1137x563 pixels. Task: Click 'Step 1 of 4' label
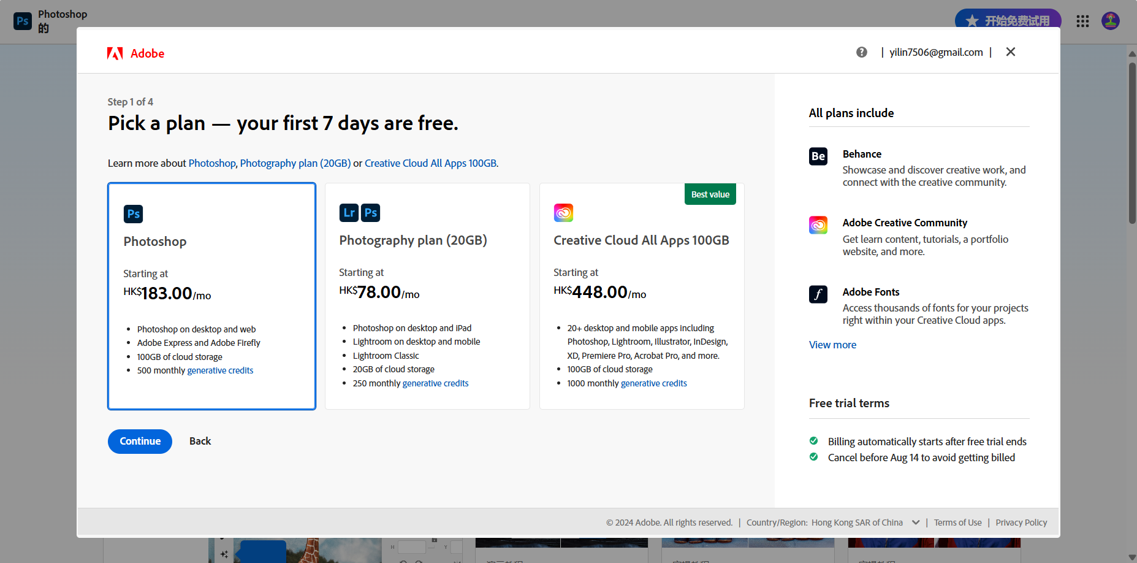pos(131,102)
